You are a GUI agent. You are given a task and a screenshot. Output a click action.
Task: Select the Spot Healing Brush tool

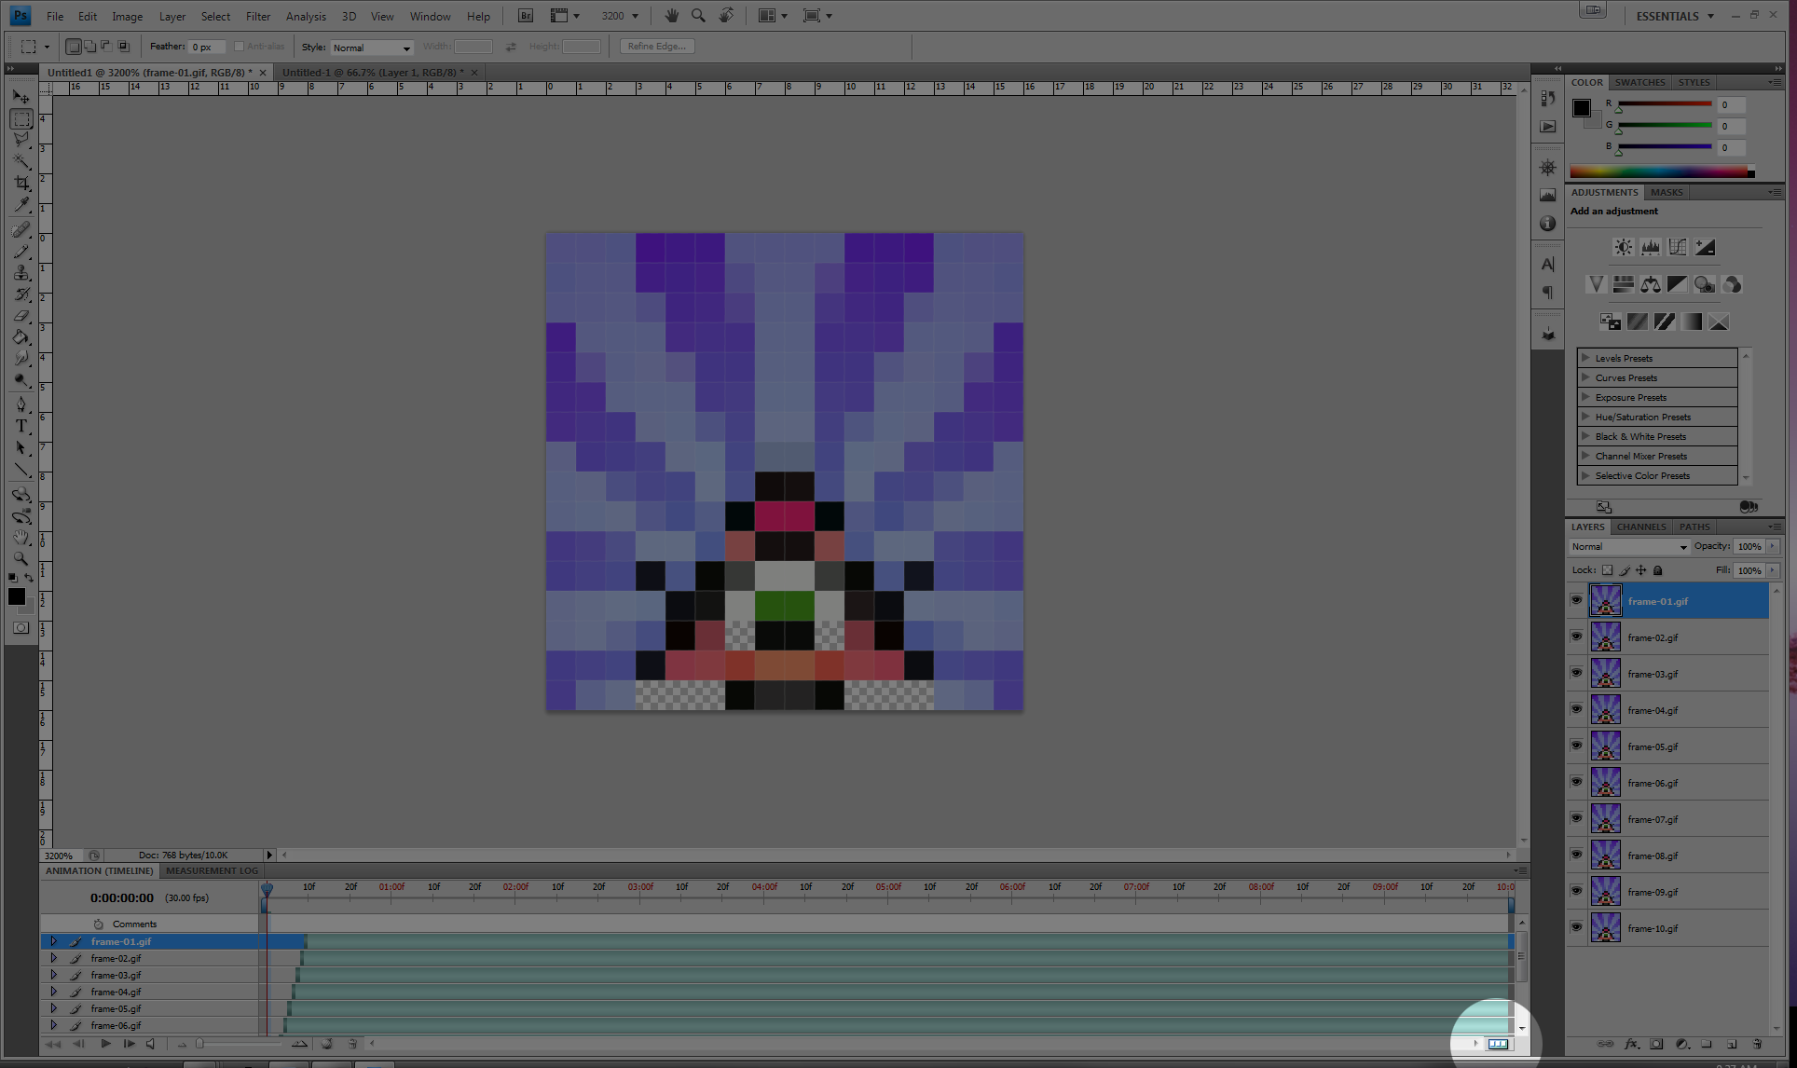click(x=21, y=229)
